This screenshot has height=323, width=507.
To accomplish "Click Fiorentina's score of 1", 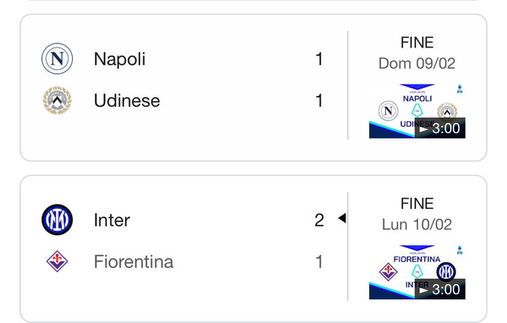I will coord(319,261).
